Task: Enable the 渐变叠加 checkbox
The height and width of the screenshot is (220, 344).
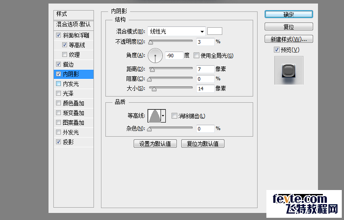Action: point(58,113)
